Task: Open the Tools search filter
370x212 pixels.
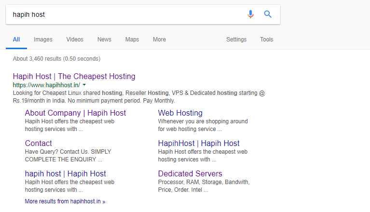Action: (266, 40)
